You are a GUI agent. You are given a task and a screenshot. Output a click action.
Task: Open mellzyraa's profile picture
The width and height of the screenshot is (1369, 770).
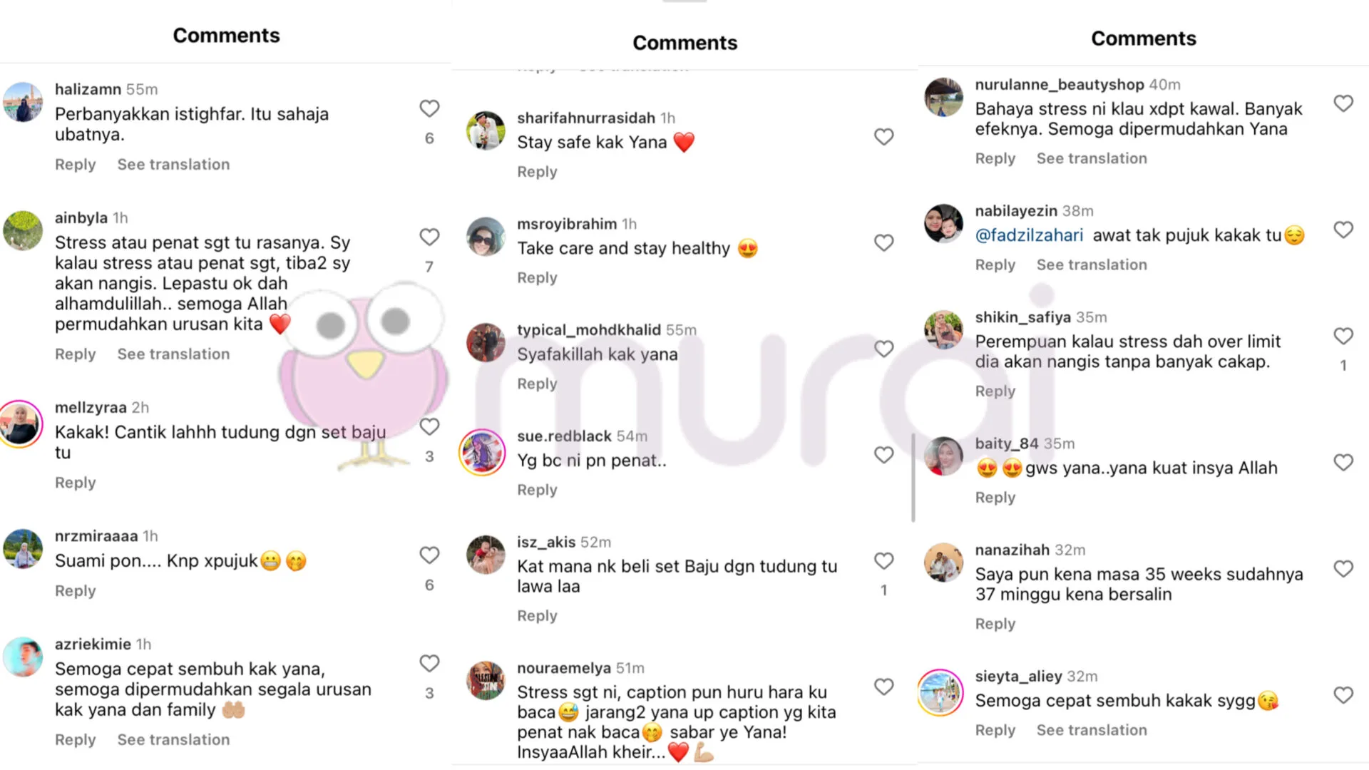tap(22, 424)
